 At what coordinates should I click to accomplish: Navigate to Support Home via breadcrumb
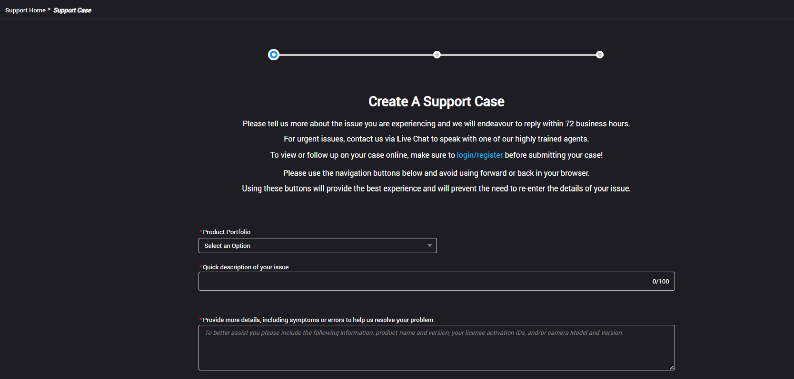(x=25, y=10)
